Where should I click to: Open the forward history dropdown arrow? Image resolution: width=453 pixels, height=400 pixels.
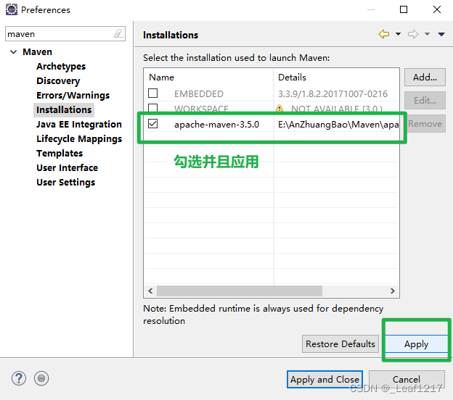coord(427,34)
